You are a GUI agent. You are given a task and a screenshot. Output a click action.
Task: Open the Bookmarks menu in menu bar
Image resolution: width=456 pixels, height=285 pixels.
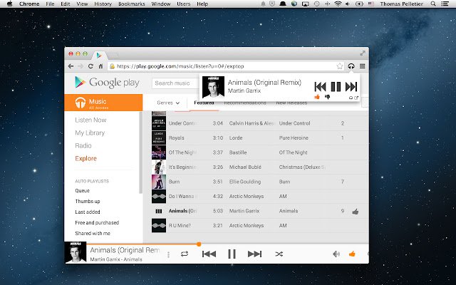pos(131,4)
